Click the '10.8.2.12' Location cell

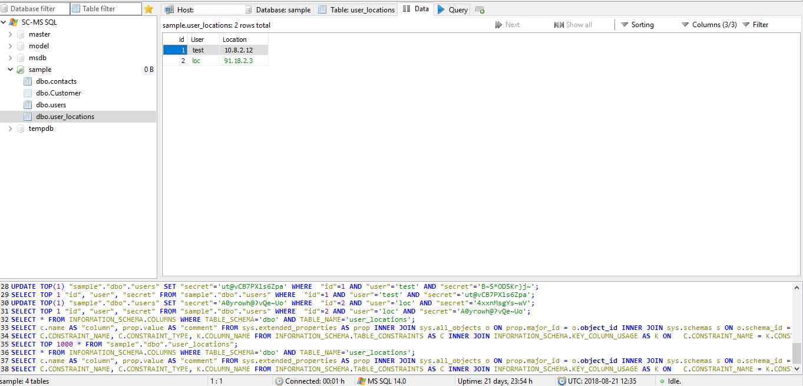tap(244, 50)
